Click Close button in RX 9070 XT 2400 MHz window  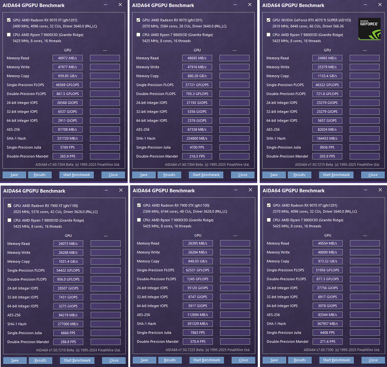tap(113, 175)
